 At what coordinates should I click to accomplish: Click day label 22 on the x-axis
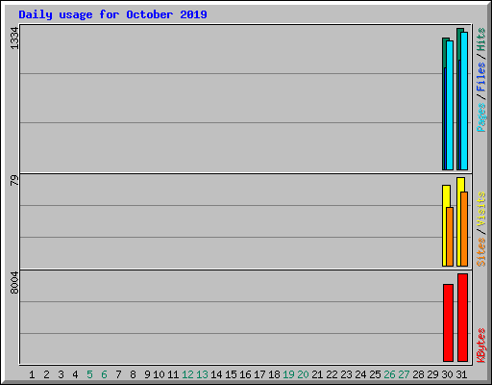(x=332, y=374)
